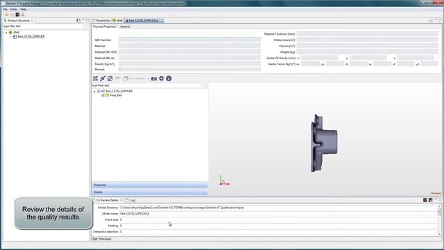Click the Product Structure filter text field
Screen dimensions: 444x250
tap(44, 26)
